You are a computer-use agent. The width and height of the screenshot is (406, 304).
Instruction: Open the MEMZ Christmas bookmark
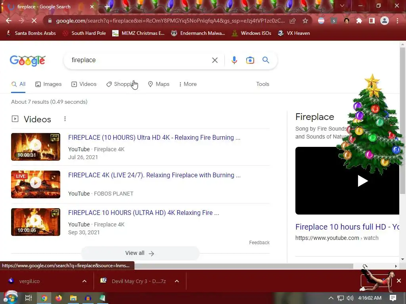(138, 33)
